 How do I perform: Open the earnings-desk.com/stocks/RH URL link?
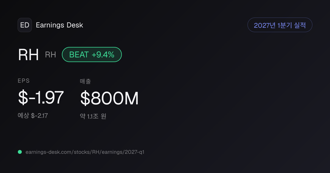coord(85,152)
